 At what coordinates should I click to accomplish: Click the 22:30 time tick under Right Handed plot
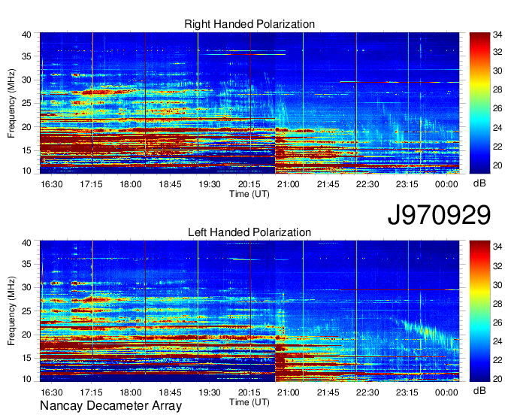coord(367,184)
